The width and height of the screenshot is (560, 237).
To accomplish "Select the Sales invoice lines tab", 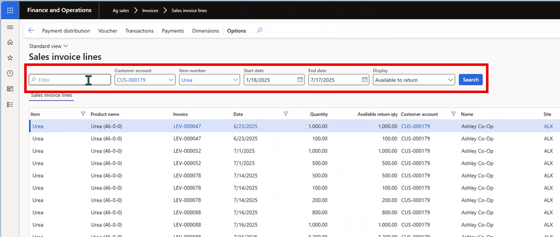I will [x=51, y=95].
